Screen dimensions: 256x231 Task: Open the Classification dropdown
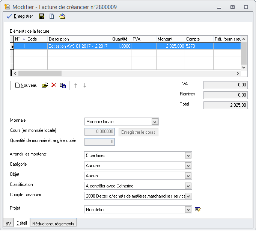pyautogui.click(x=188, y=186)
